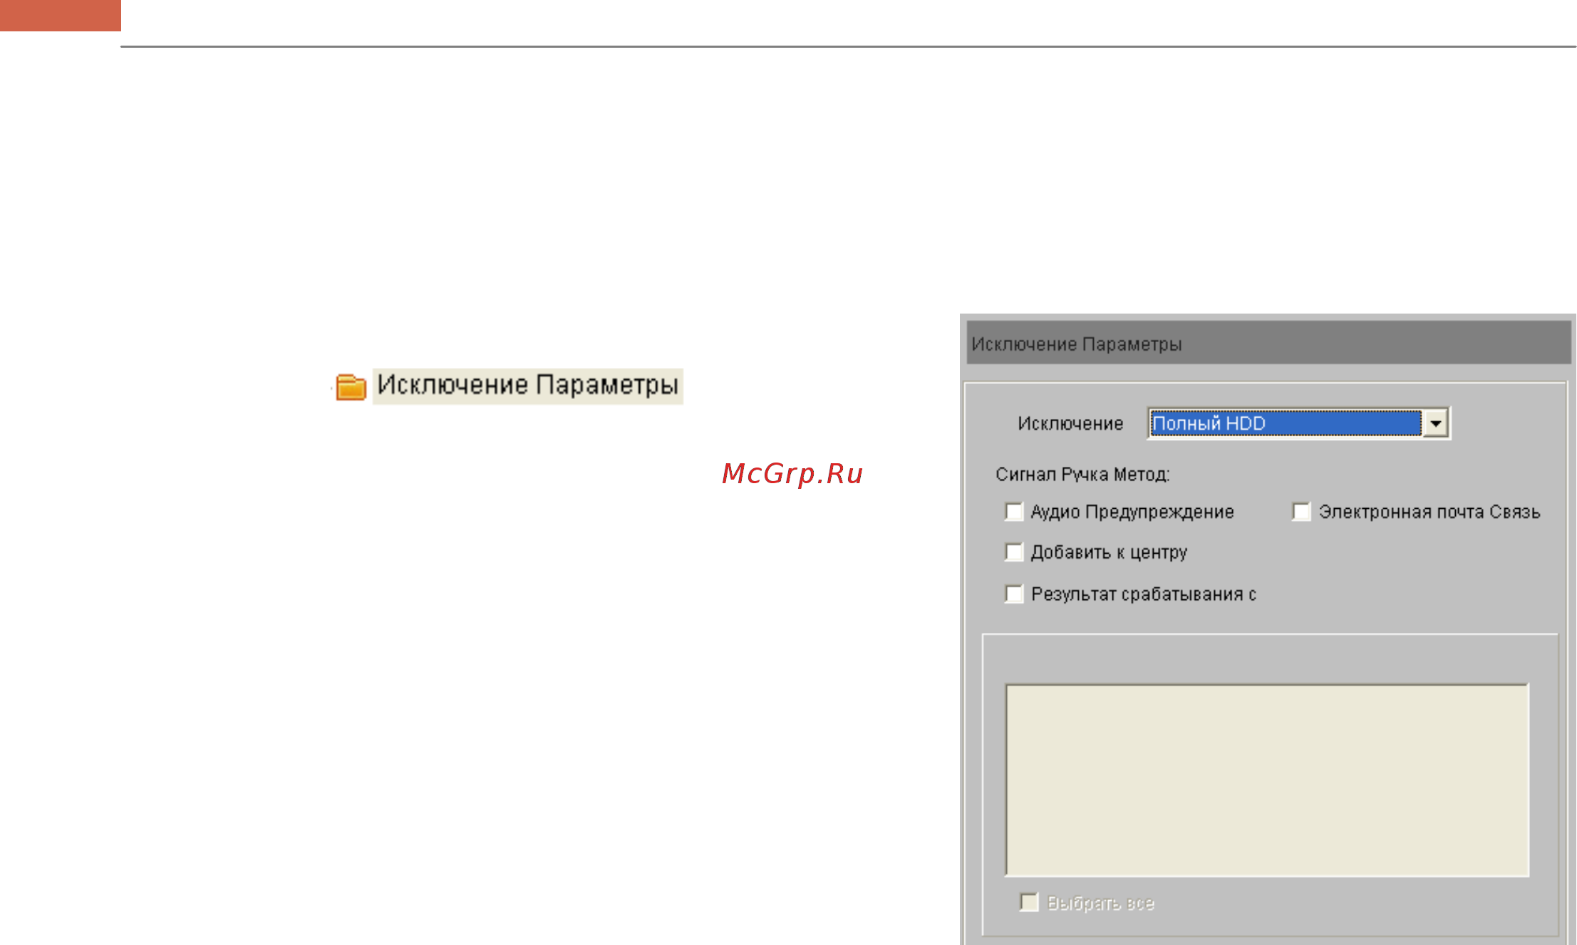Viewport: 1577px width, 945px height.
Task: Select the Исключение Параметры tree item label
Action: click(527, 386)
